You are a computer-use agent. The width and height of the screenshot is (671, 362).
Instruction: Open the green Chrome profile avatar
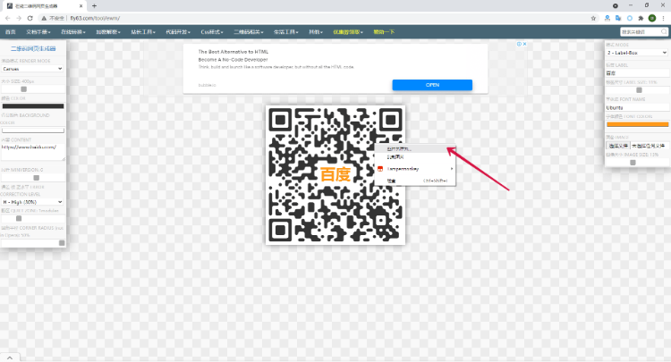(x=651, y=18)
